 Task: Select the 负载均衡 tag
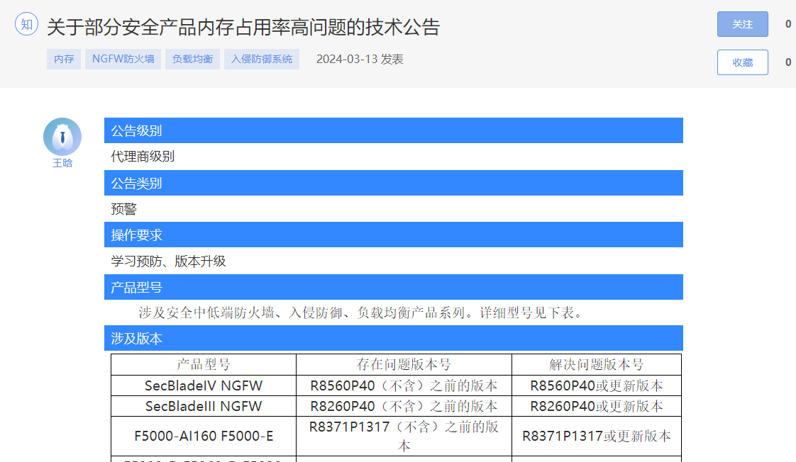tap(192, 59)
